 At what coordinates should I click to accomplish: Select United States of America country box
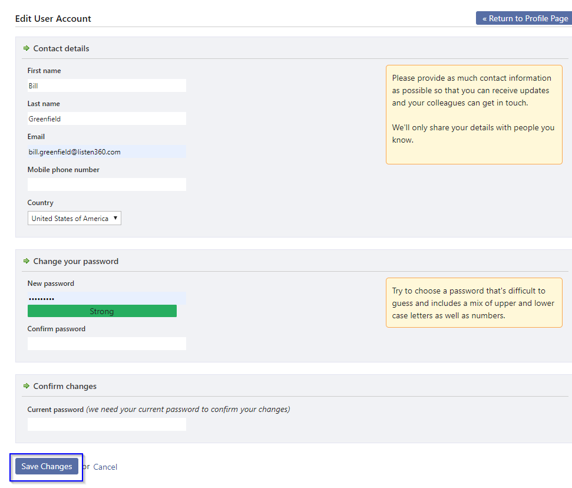[x=74, y=218]
